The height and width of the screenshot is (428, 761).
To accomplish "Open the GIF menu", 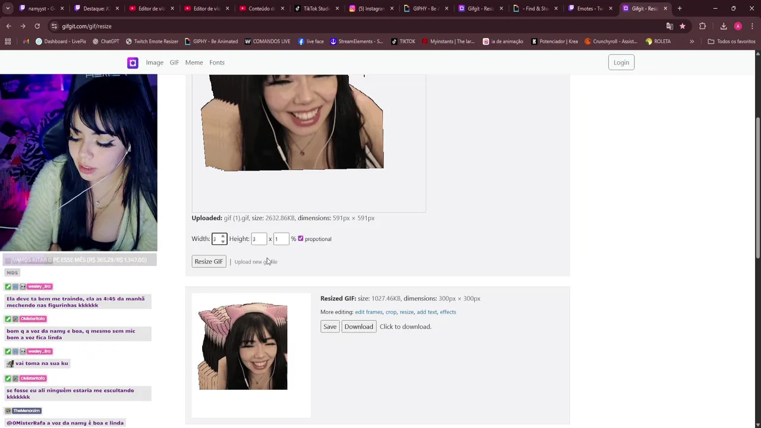I will [x=174, y=62].
